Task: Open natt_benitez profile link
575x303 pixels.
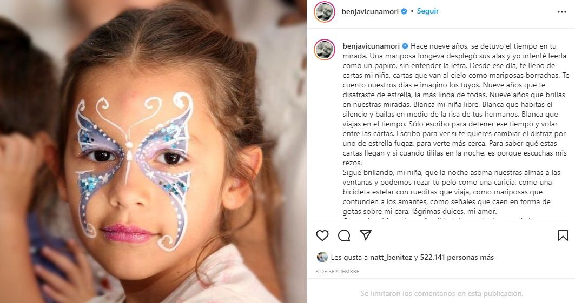Action: (391, 257)
